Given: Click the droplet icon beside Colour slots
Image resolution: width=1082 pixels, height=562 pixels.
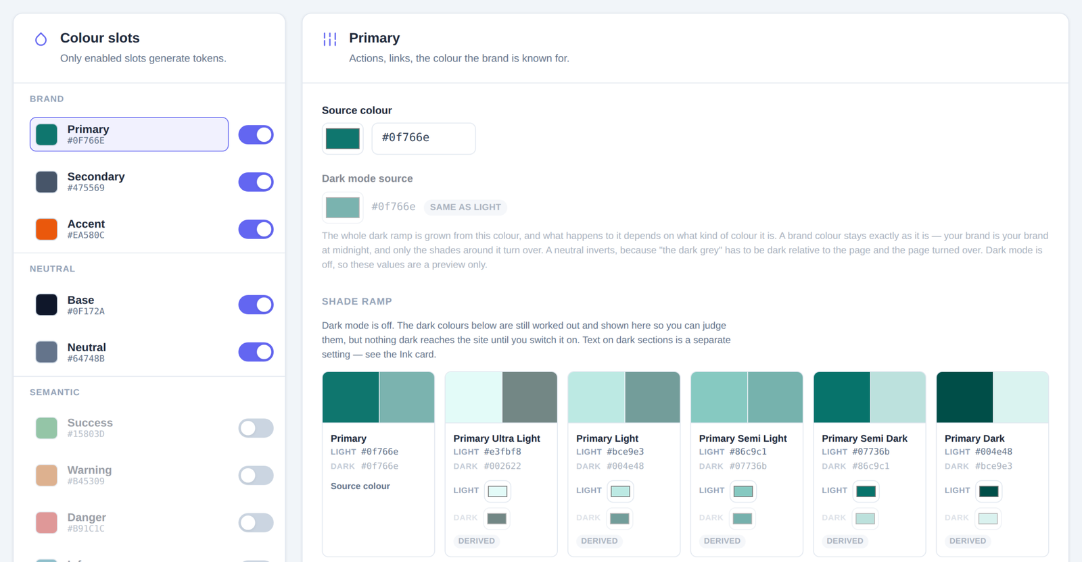Looking at the screenshot, I should click(41, 39).
